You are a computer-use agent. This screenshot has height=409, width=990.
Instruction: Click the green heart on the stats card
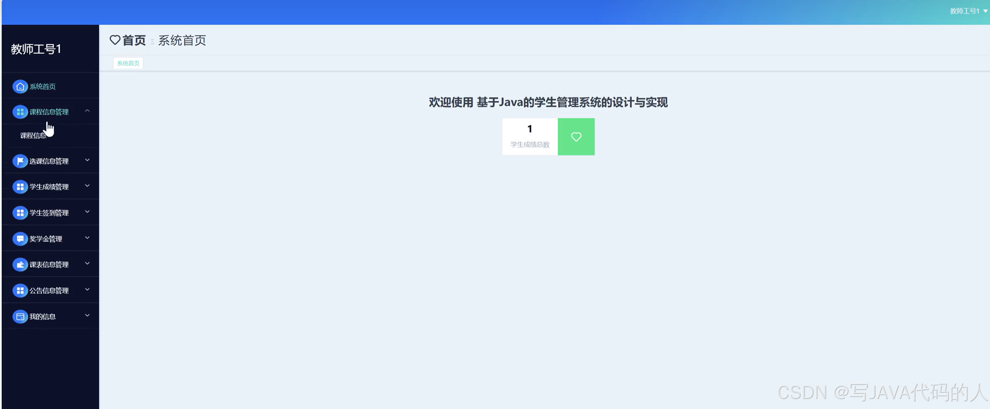576,137
